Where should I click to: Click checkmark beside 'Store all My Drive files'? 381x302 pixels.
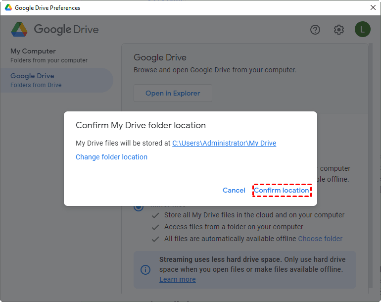tap(155, 215)
